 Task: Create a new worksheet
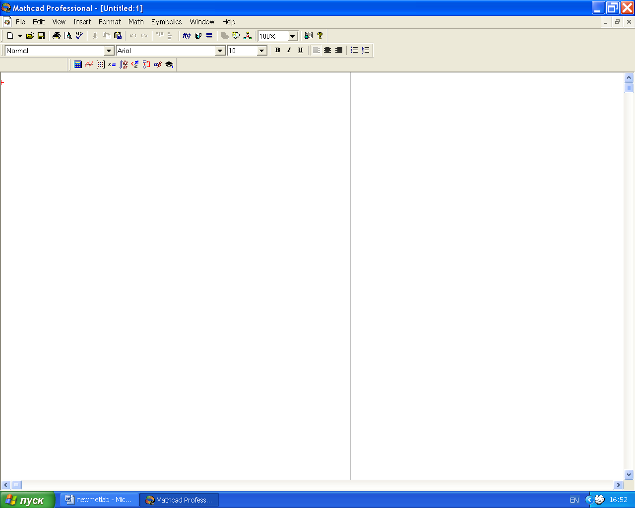tap(10, 36)
